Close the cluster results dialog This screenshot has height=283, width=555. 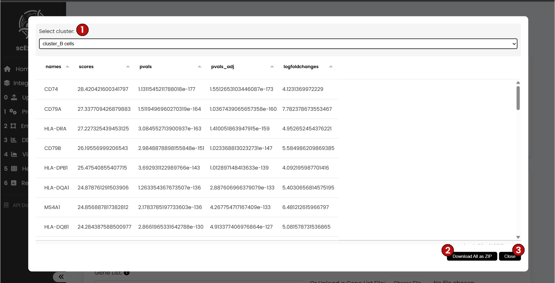pyautogui.click(x=510, y=256)
